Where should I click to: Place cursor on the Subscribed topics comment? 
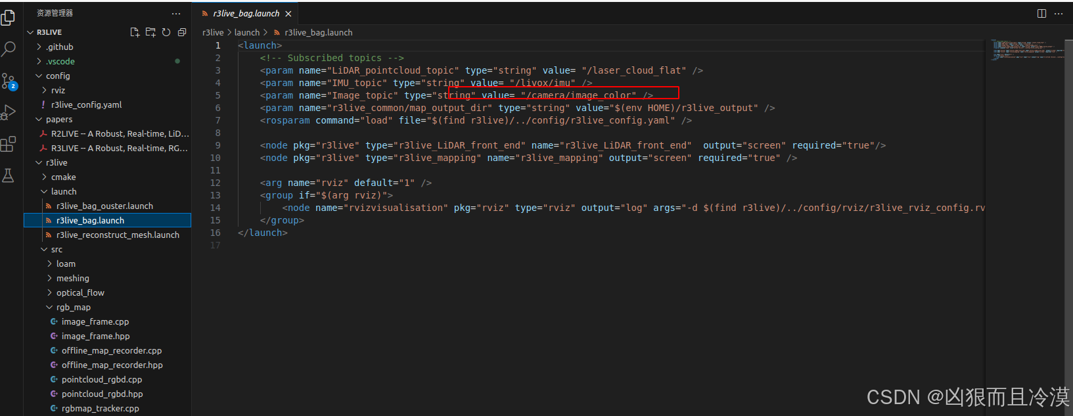coord(332,58)
